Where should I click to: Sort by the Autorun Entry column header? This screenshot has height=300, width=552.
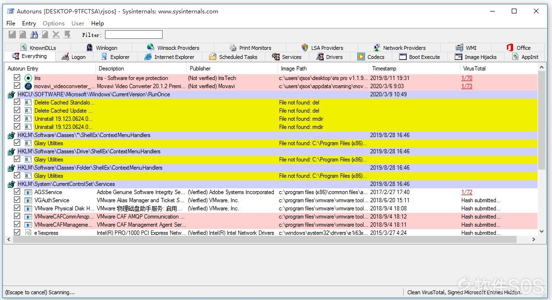pyautogui.click(x=50, y=68)
